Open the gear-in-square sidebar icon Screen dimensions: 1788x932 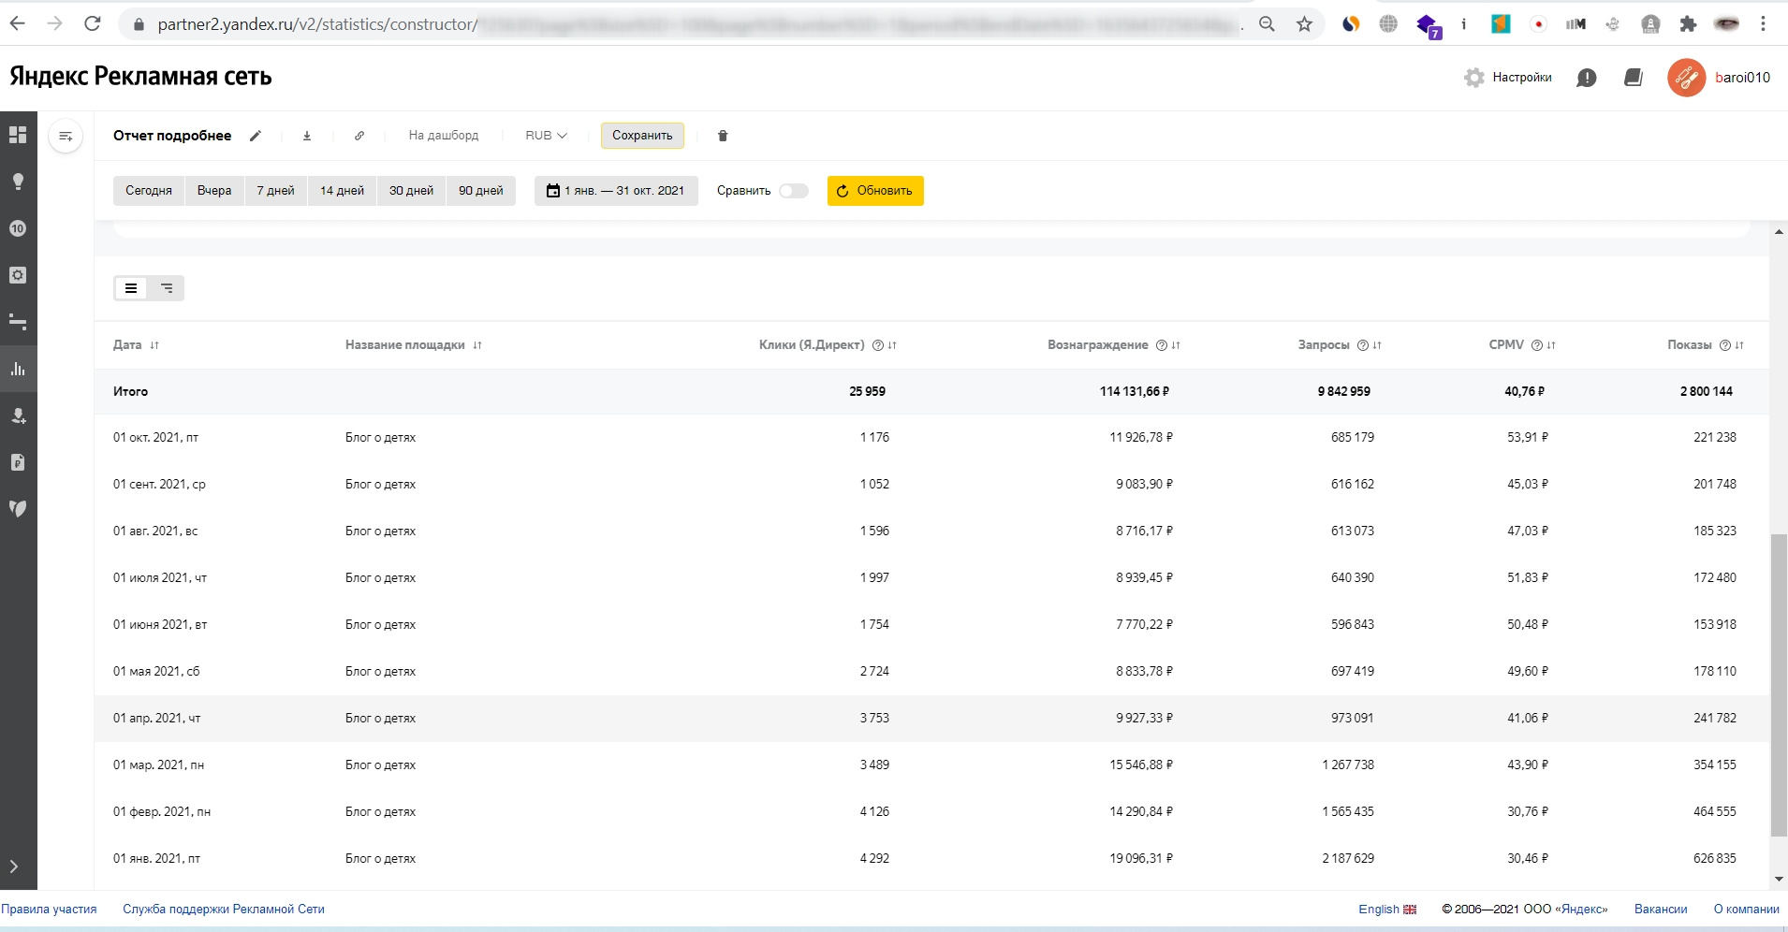tap(18, 275)
